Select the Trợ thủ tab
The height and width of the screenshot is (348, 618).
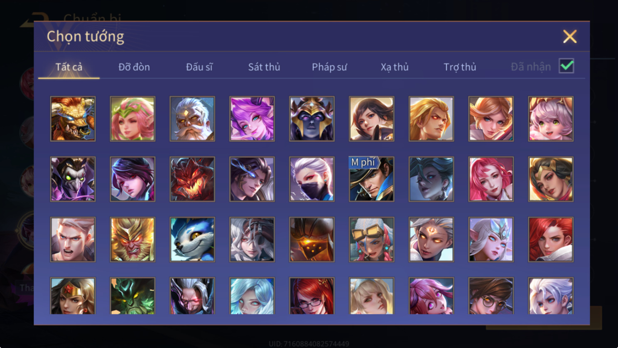(x=460, y=67)
